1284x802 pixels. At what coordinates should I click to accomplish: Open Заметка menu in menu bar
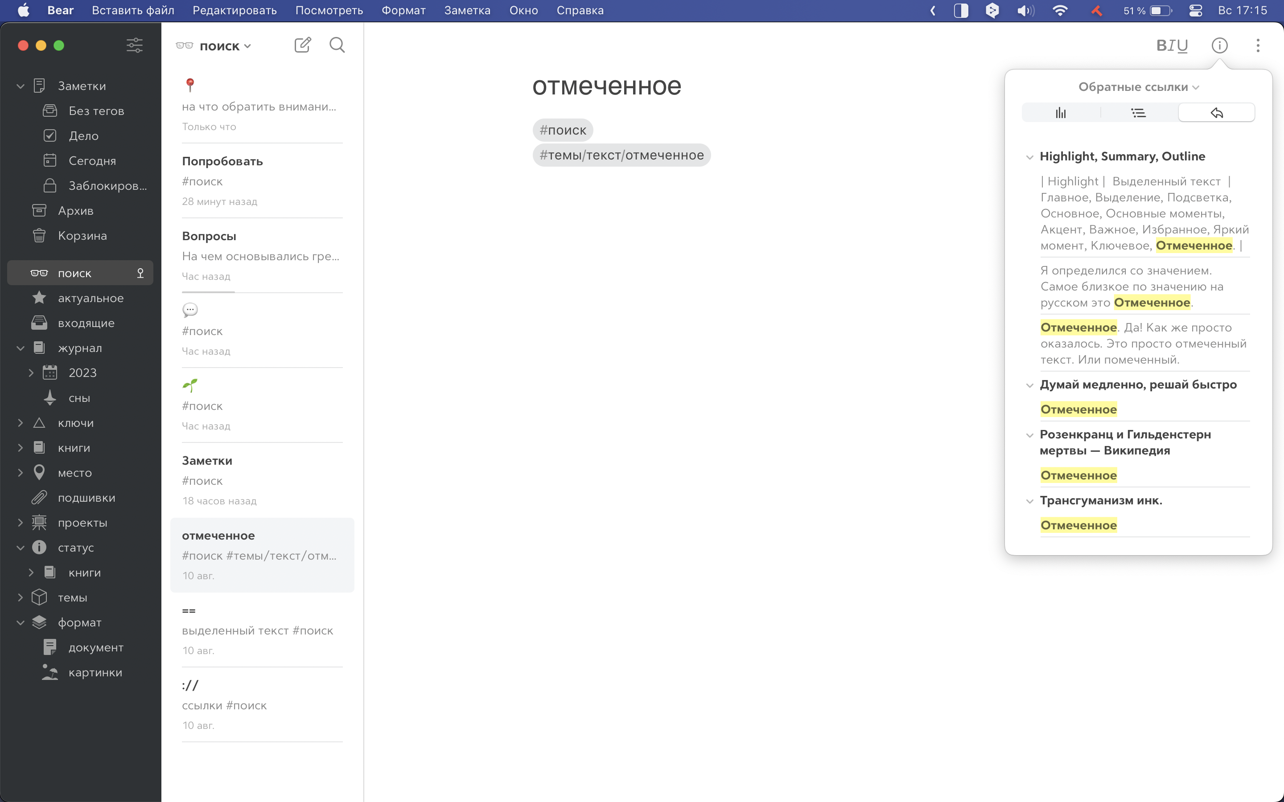tap(467, 11)
